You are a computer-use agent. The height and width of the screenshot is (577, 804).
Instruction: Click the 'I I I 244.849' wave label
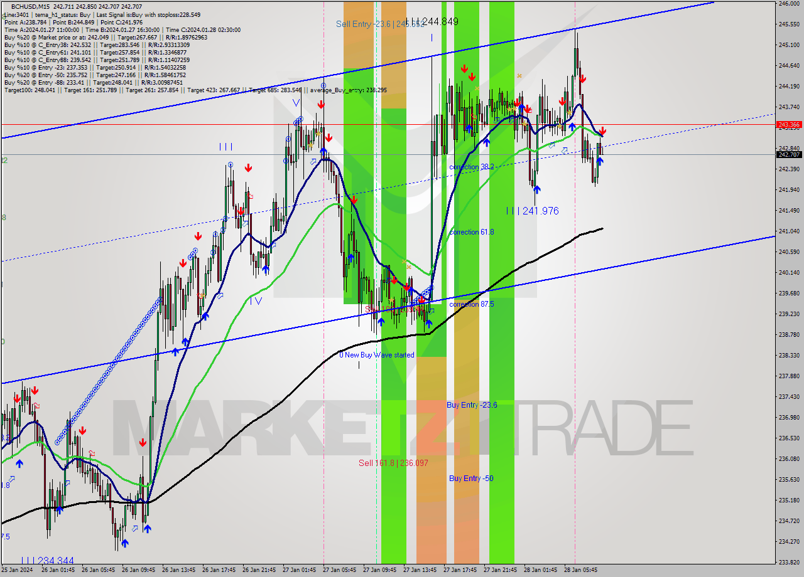point(432,21)
